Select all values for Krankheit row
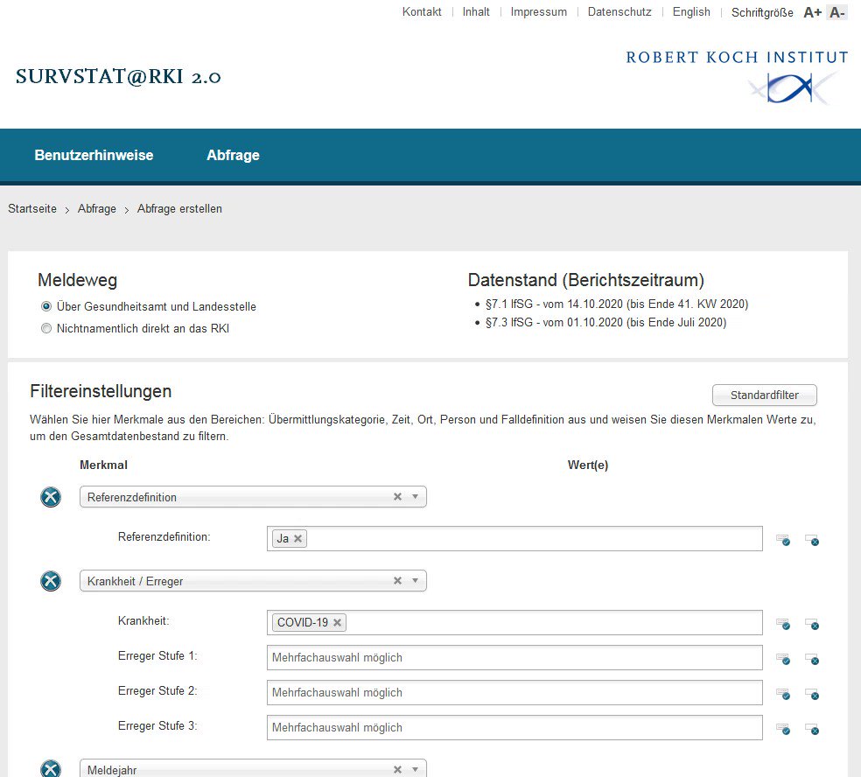Image resolution: width=861 pixels, height=777 pixels. pyautogui.click(x=783, y=624)
